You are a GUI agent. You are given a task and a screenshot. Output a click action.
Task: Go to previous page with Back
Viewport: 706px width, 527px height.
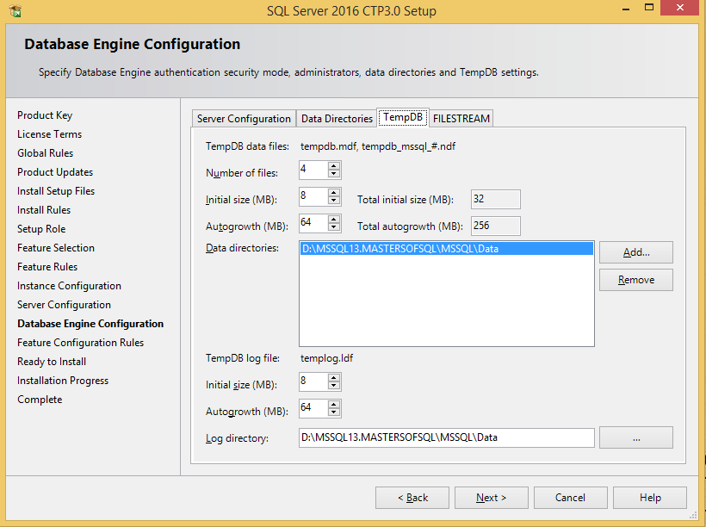point(412,498)
